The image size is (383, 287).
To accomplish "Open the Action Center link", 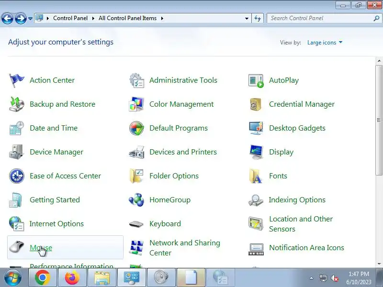I will coord(52,80).
